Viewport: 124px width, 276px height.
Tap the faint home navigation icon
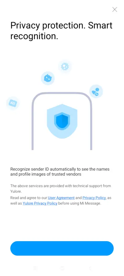point(62,268)
